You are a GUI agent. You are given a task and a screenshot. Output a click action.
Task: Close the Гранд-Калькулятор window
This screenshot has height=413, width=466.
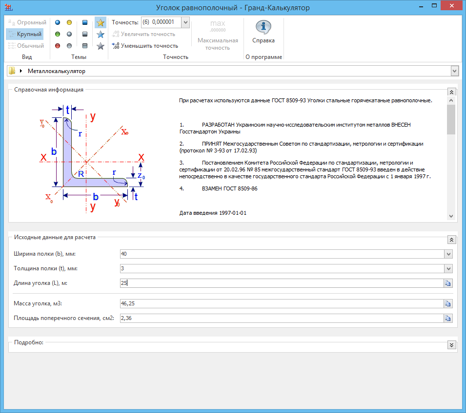click(x=452, y=6)
